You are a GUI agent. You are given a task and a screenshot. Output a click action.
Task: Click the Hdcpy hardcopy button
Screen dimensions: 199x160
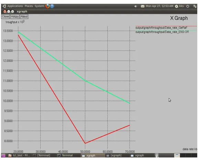[15, 17]
